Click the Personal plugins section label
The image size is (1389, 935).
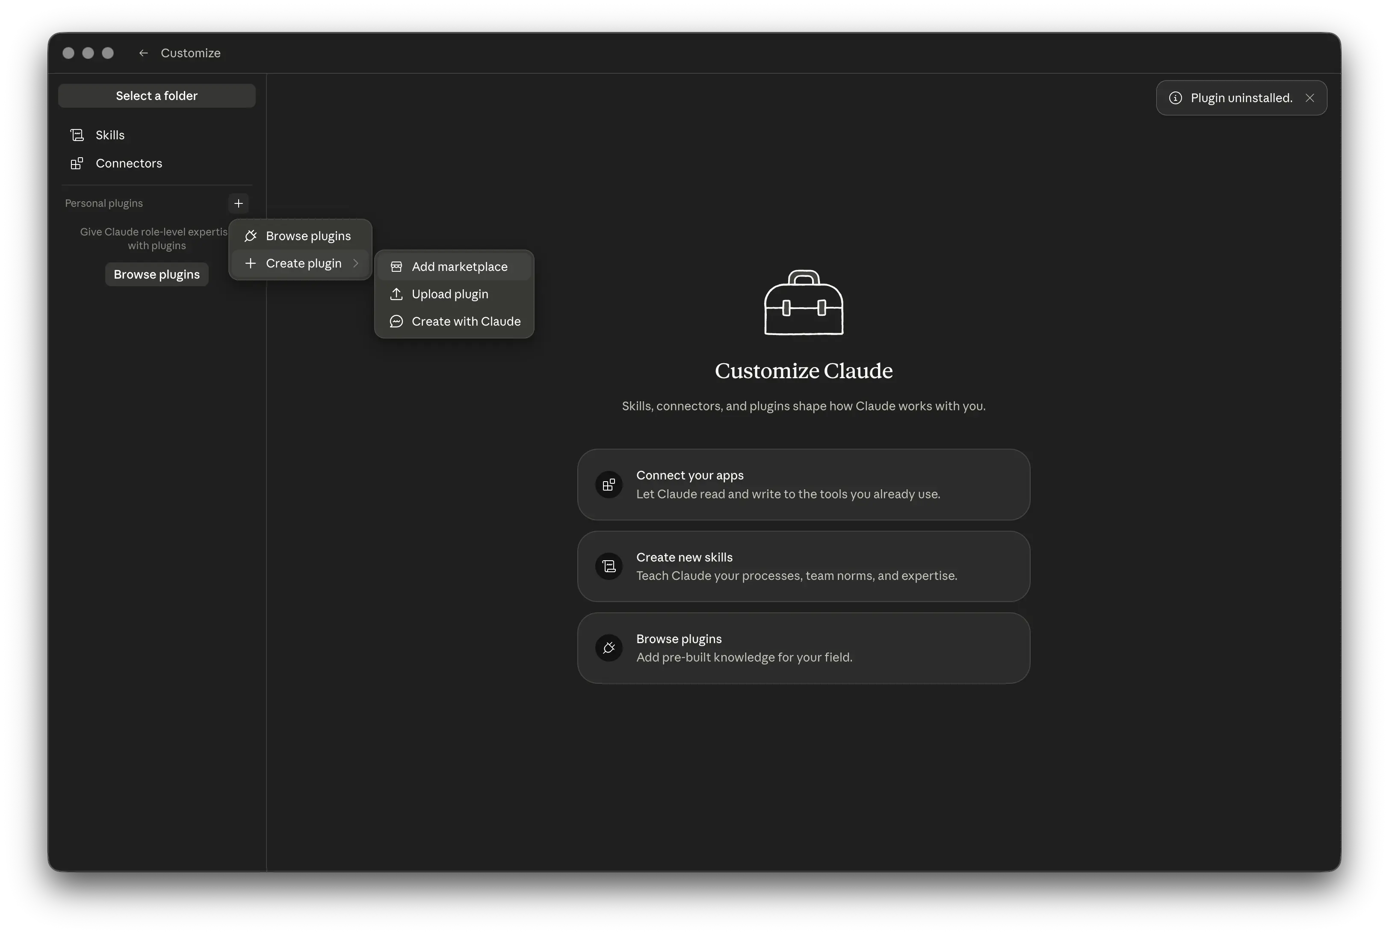(104, 203)
